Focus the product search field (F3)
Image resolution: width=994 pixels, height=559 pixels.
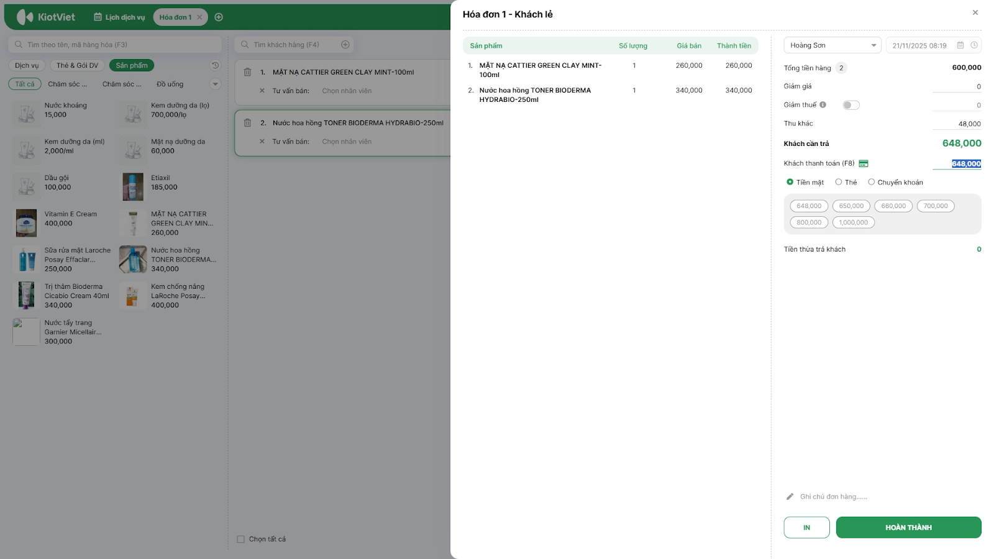(x=115, y=45)
